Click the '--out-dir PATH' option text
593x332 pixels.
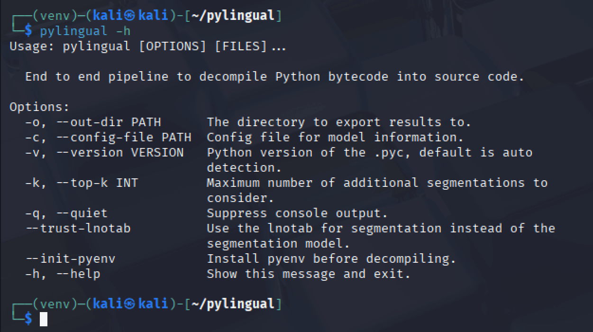[x=109, y=122]
